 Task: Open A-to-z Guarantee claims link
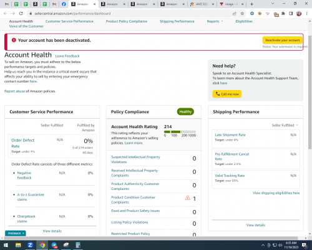[x=31, y=197]
